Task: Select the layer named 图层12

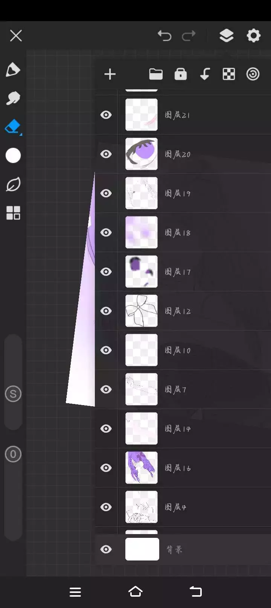Action: point(183,311)
